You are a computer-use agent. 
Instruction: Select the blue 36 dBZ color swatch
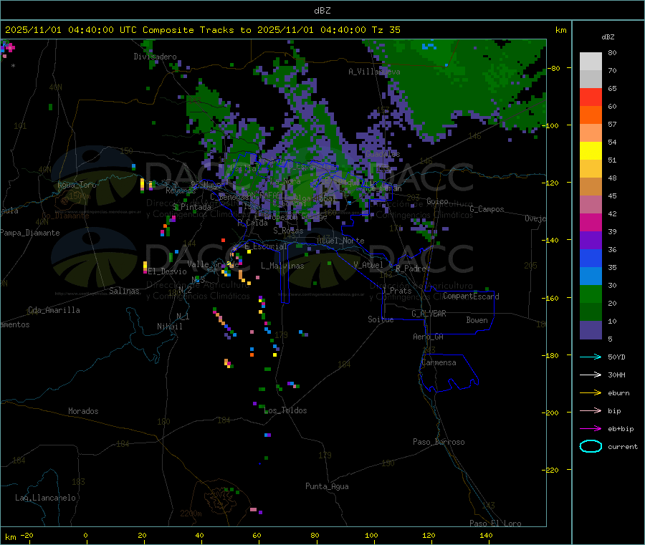click(591, 258)
